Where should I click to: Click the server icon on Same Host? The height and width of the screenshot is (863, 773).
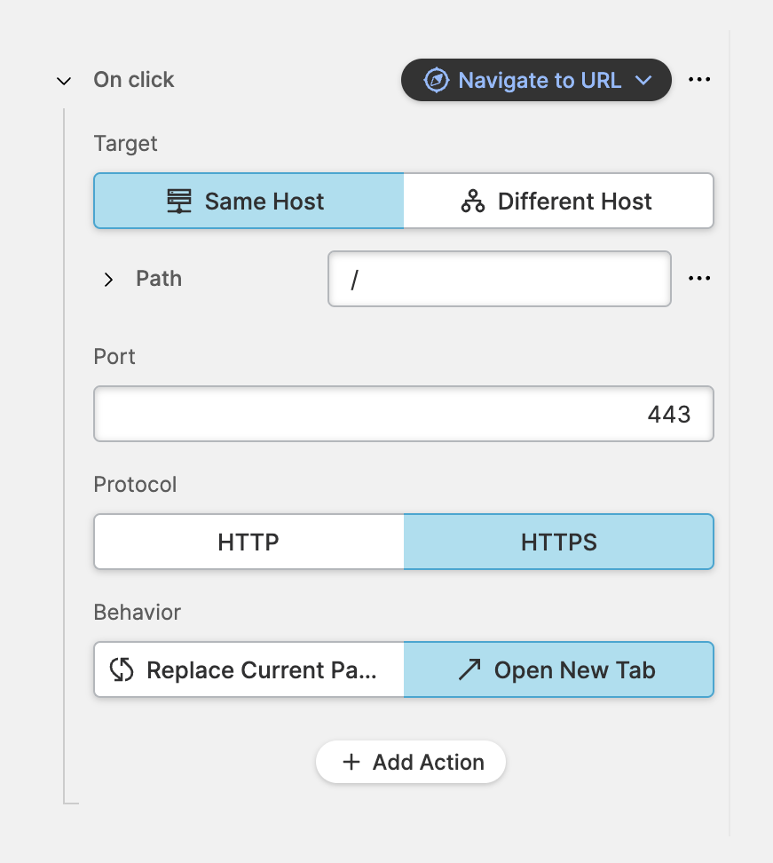click(x=179, y=202)
